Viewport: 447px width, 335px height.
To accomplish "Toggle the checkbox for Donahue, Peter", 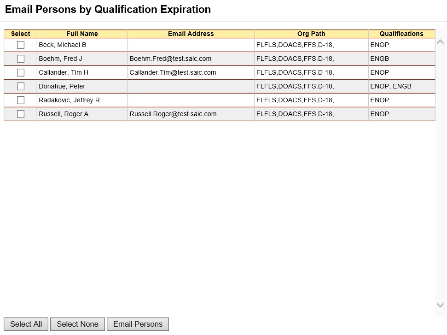I will click(21, 86).
